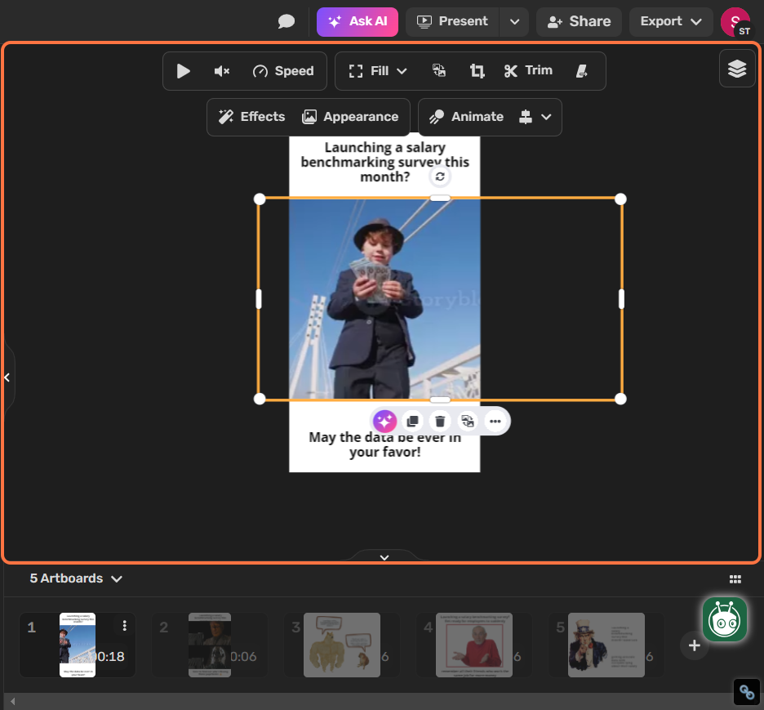Image resolution: width=764 pixels, height=710 pixels.
Task: Open the Export dropdown
Action: (x=671, y=22)
